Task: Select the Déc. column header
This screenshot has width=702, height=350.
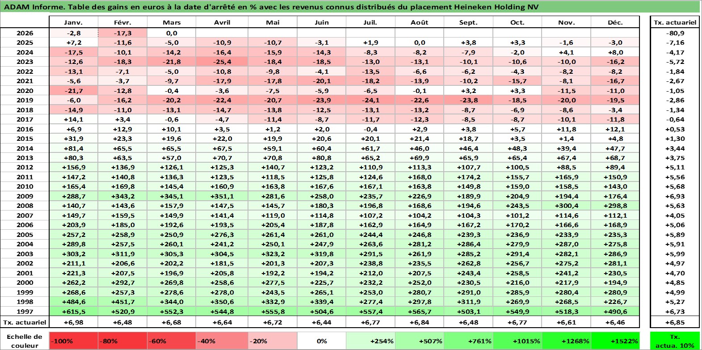Action: [615, 22]
